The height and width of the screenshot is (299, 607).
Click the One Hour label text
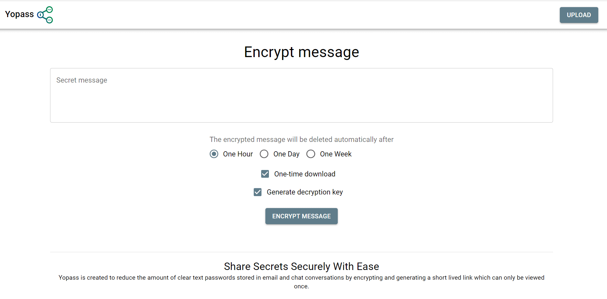(x=238, y=154)
